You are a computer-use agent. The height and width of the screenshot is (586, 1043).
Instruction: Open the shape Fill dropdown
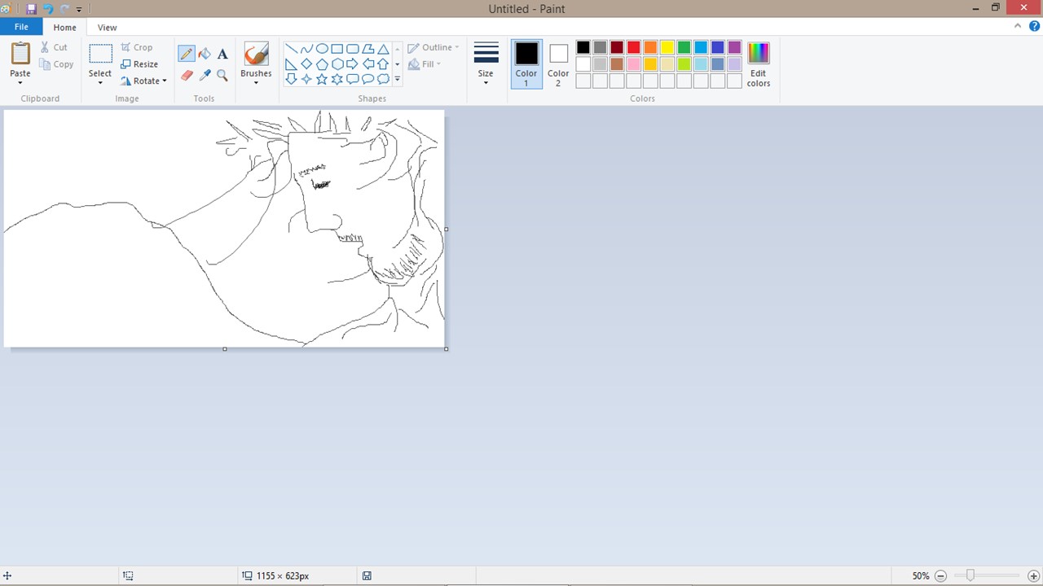point(425,64)
